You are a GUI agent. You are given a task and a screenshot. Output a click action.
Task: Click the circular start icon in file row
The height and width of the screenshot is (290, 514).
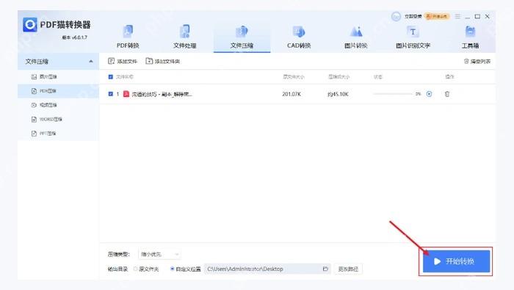point(429,94)
